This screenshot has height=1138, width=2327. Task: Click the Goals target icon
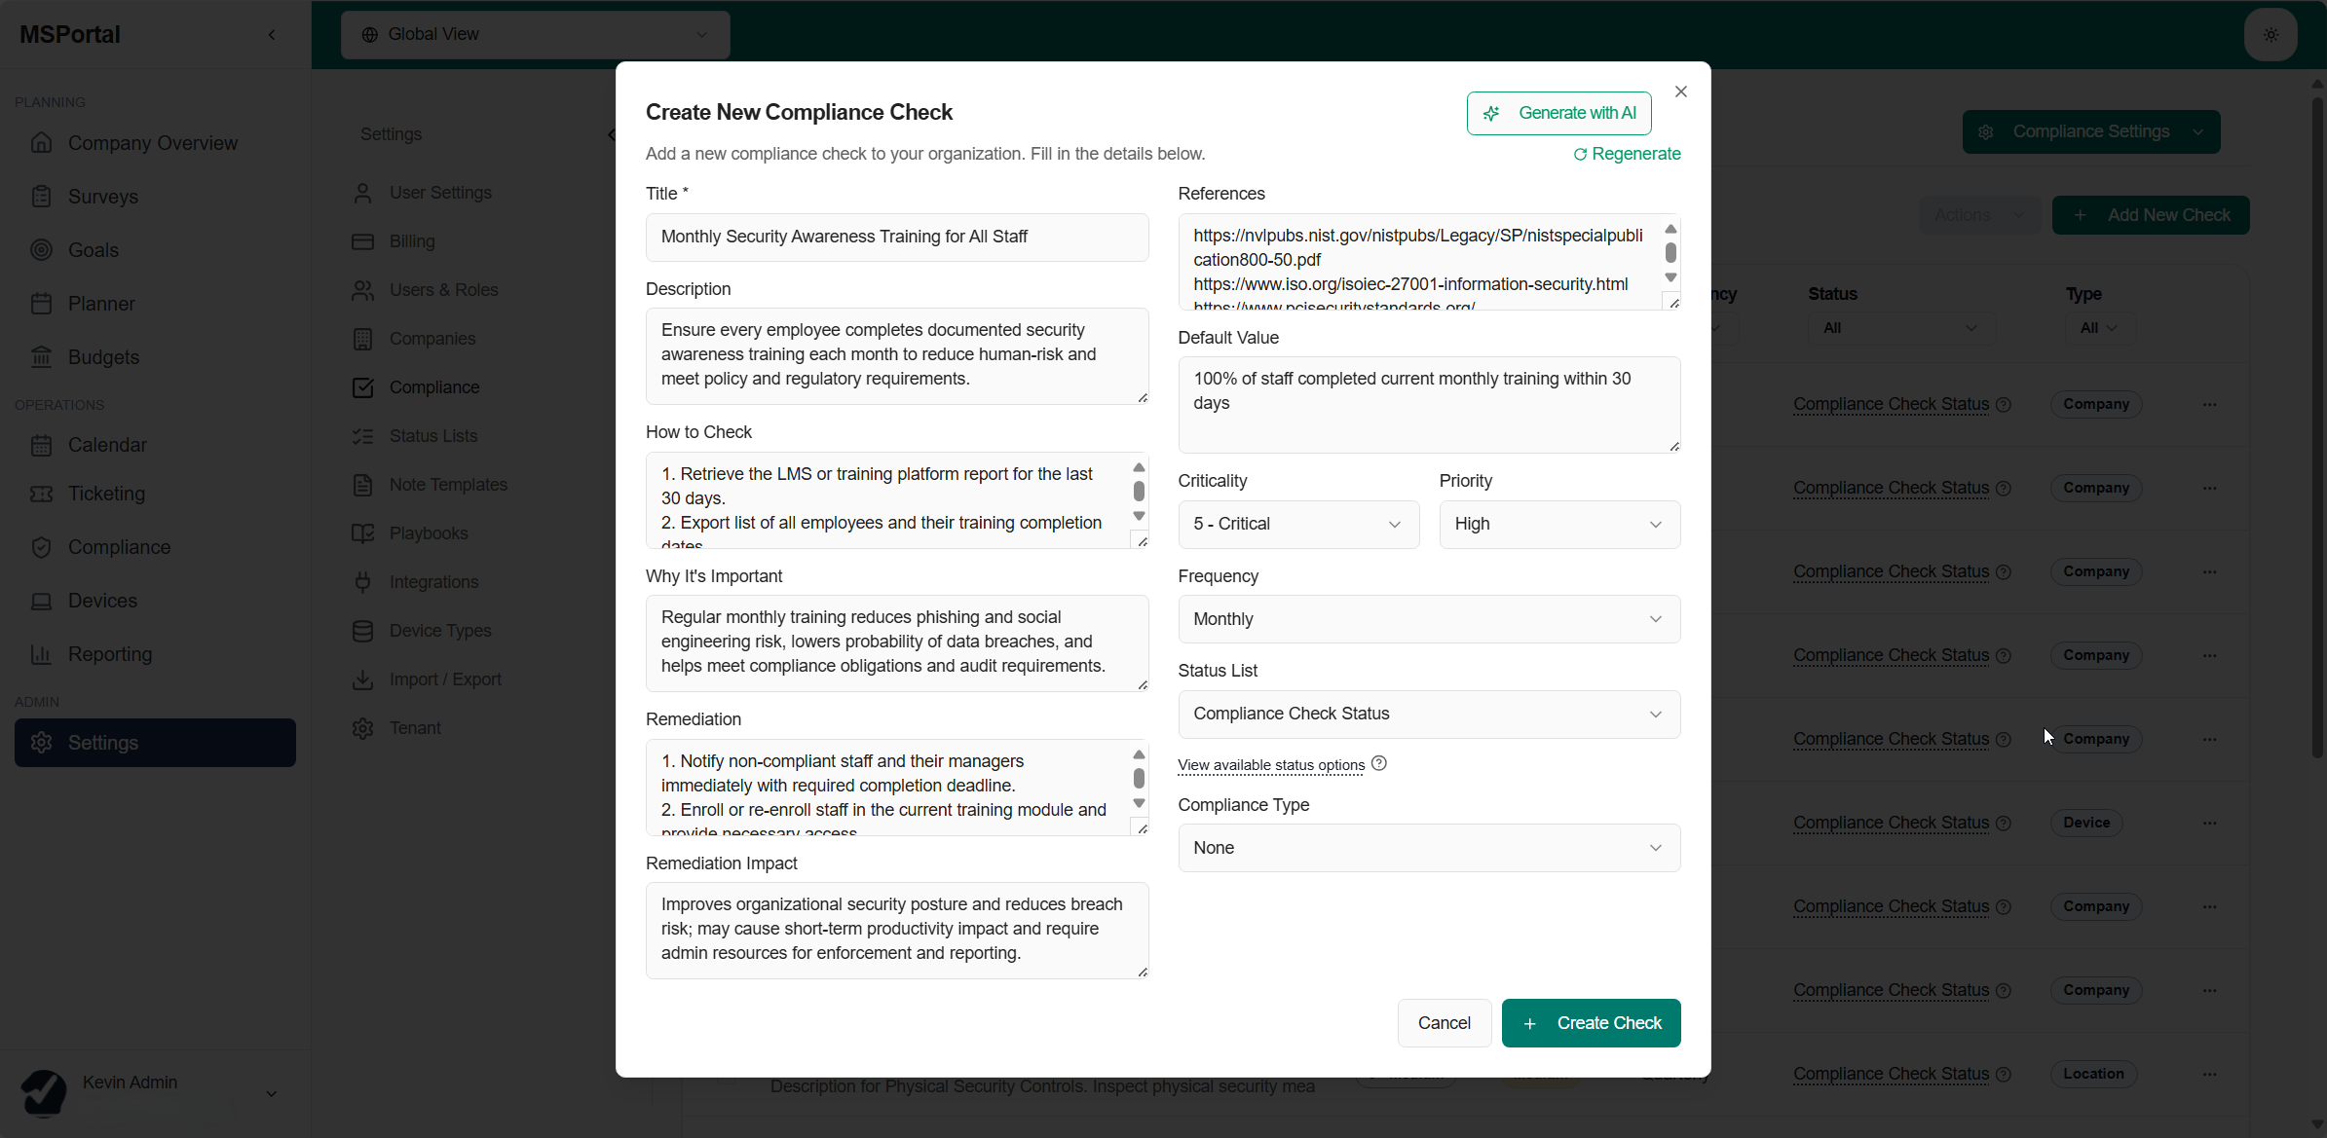coord(41,250)
